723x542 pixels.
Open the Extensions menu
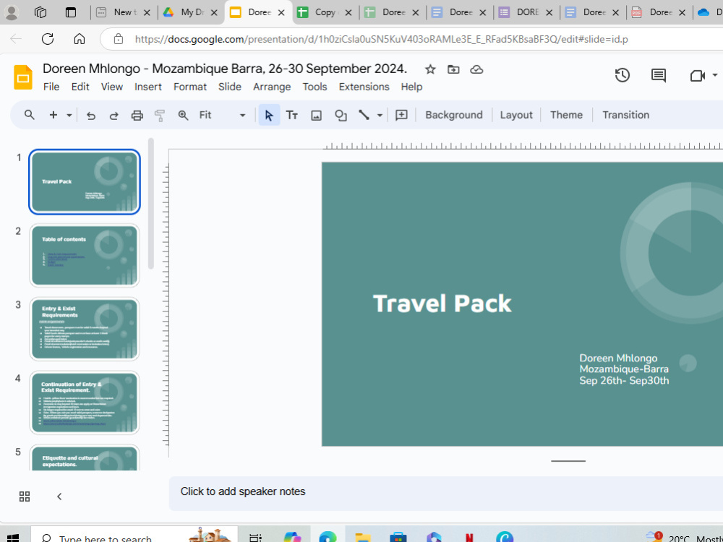pyautogui.click(x=364, y=87)
